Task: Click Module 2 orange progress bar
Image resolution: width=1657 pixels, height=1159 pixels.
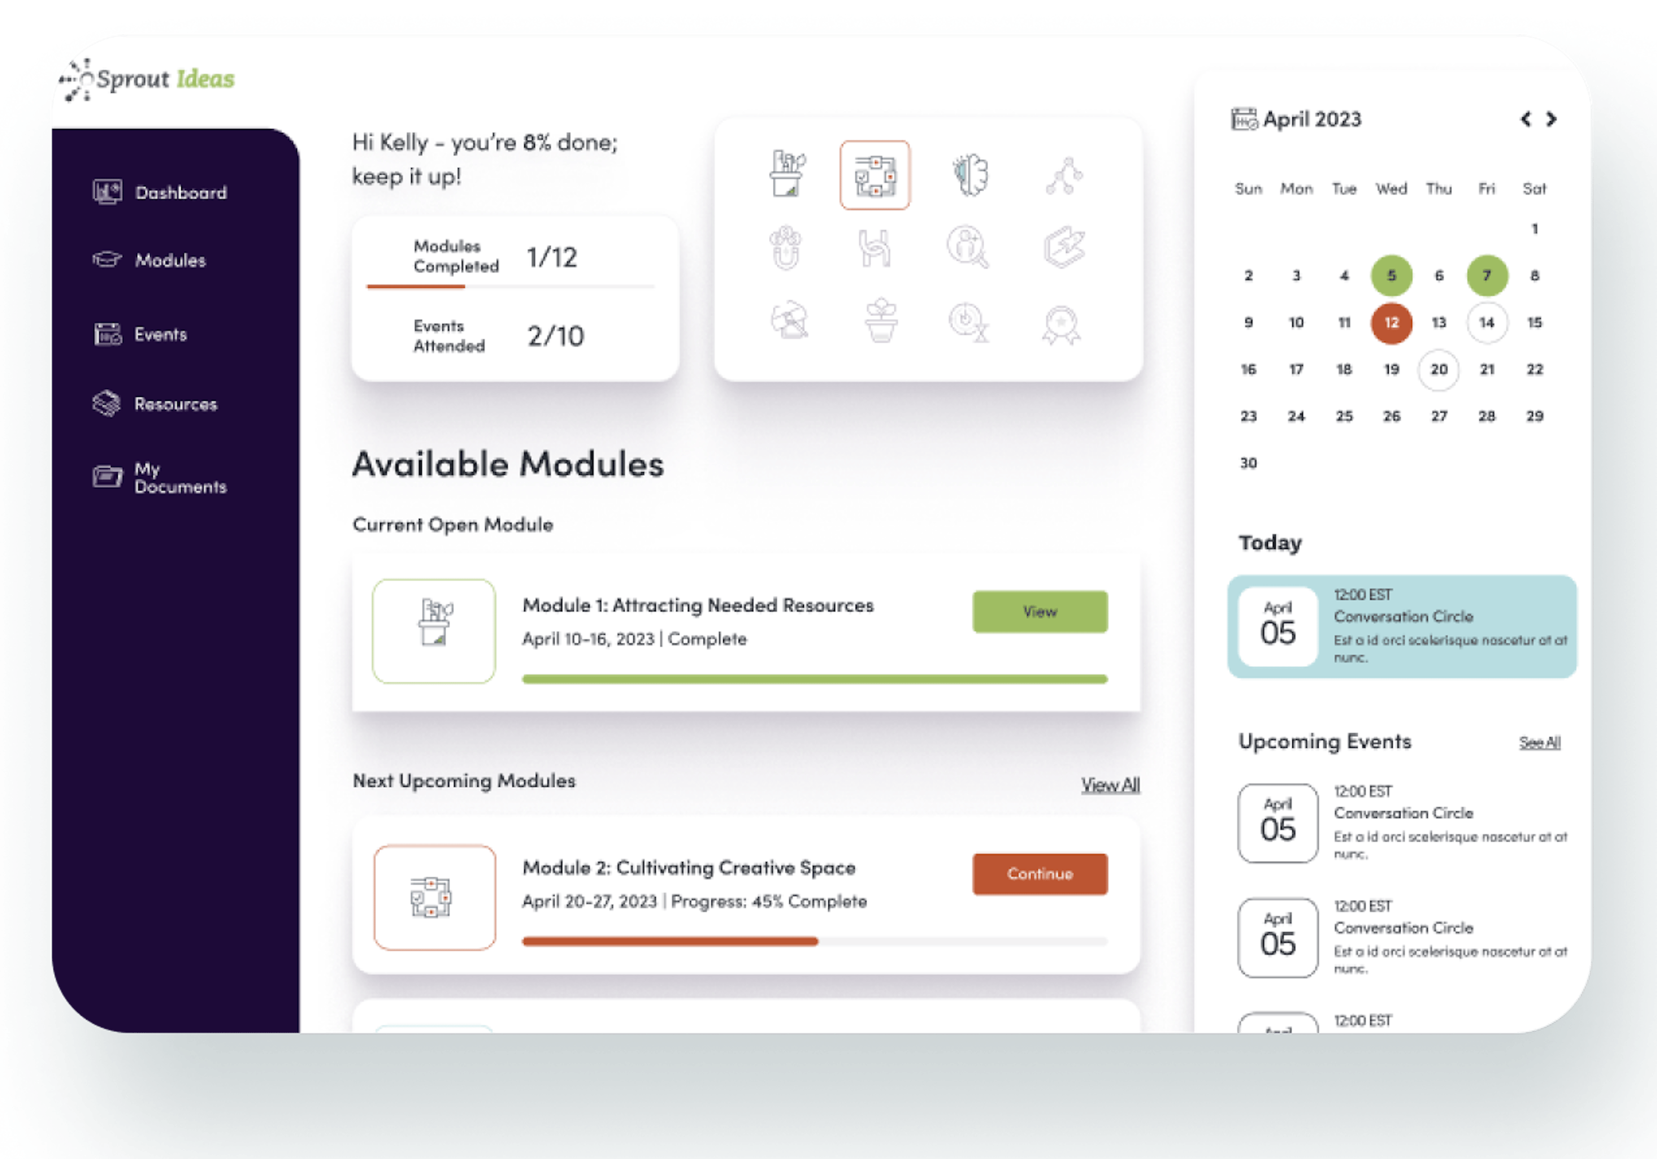Action: click(670, 941)
